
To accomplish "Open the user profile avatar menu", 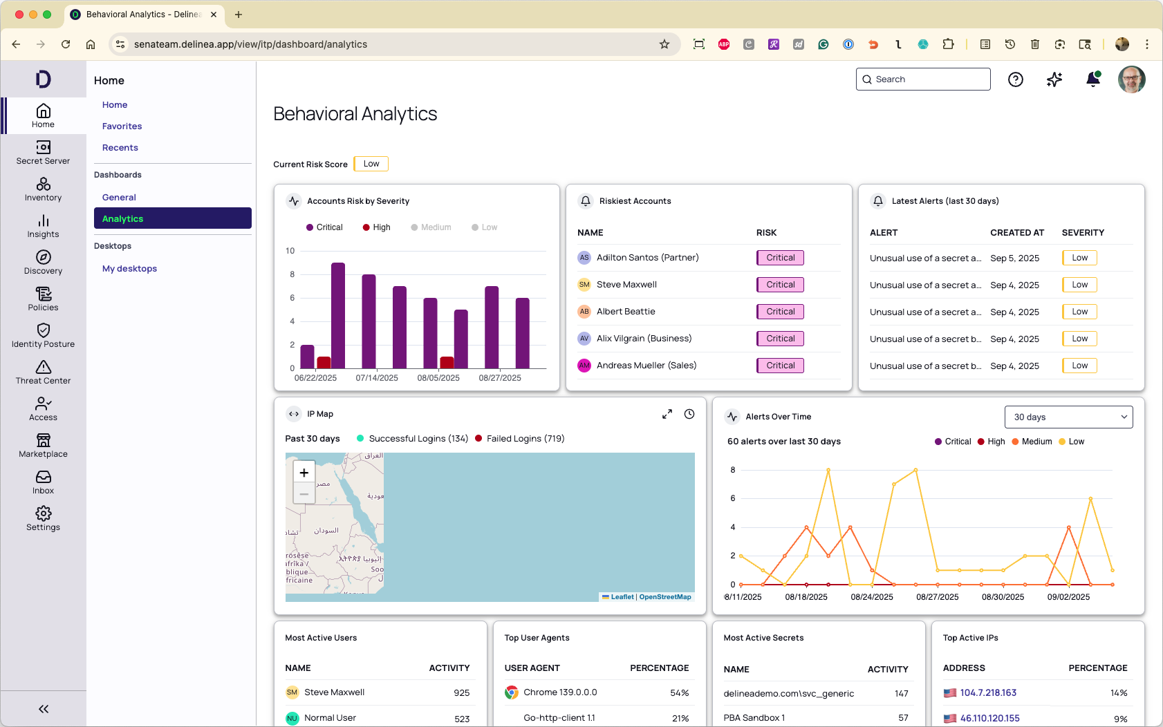I will [1131, 79].
